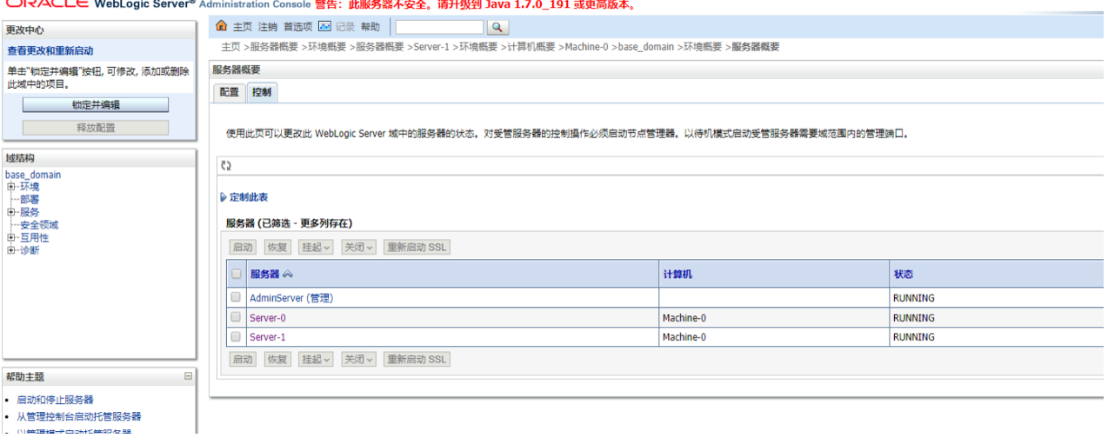Click the 状态 column header
Viewport: 1108px width, 438px height.
(x=903, y=275)
